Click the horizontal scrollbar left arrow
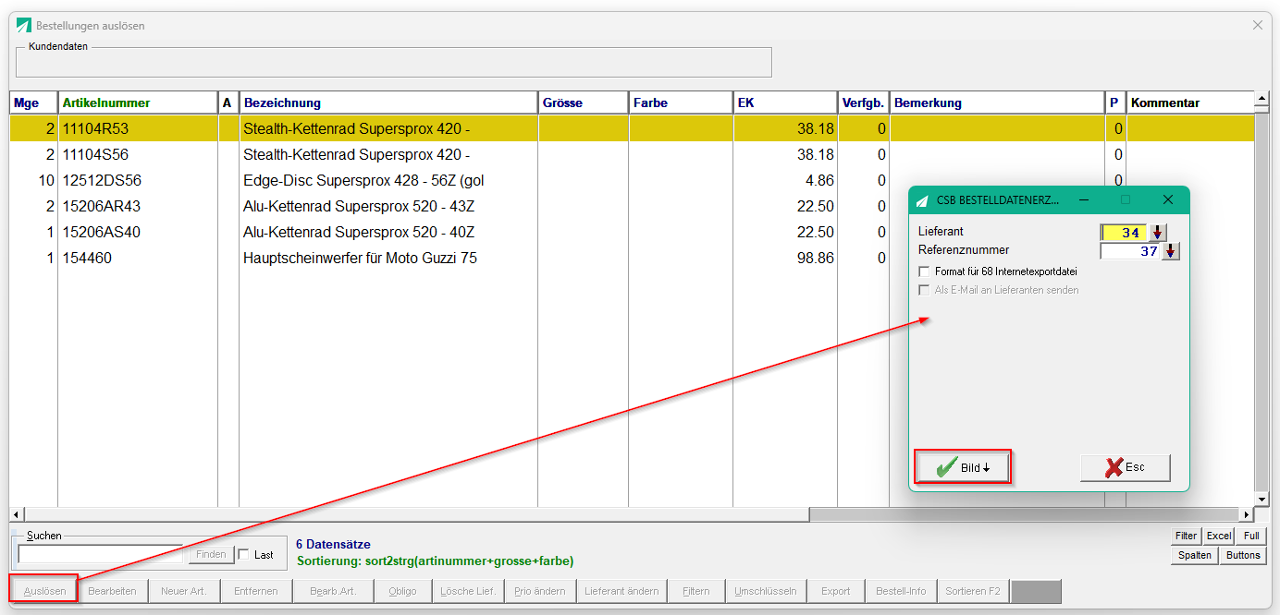1280x615 pixels. pyautogui.click(x=16, y=514)
